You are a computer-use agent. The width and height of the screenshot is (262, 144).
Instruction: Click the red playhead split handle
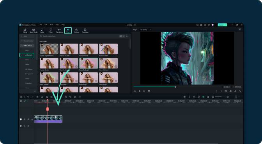[48, 109]
